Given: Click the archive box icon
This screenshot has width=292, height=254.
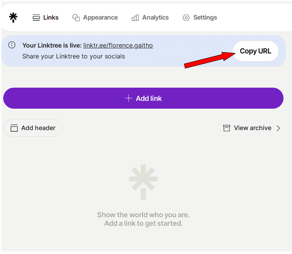Looking at the screenshot, I should [227, 128].
